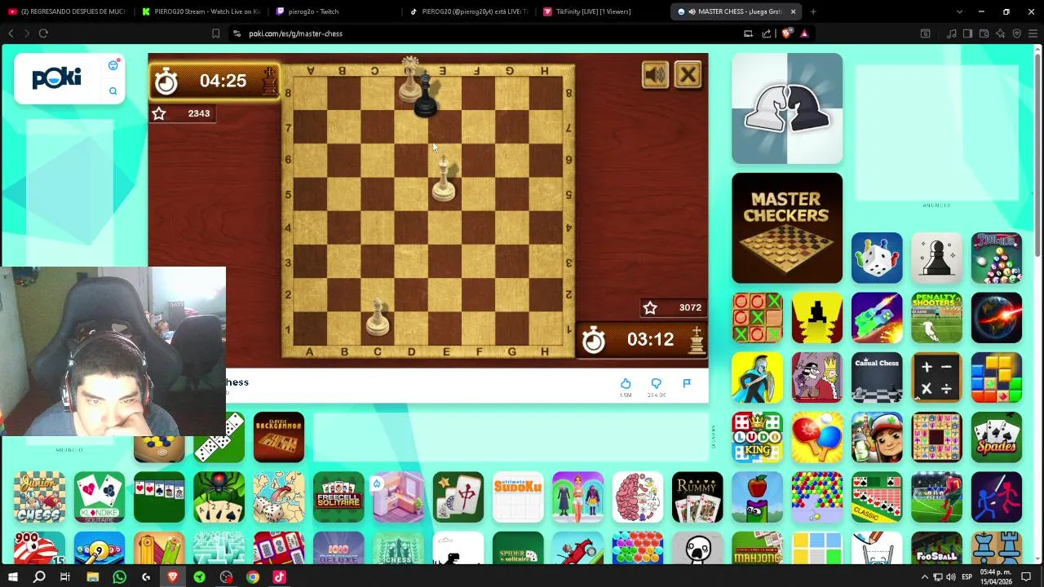This screenshot has width=1044, height=587.
Task: Like the game with thumbs-up
Action: (x=626, y=384)
